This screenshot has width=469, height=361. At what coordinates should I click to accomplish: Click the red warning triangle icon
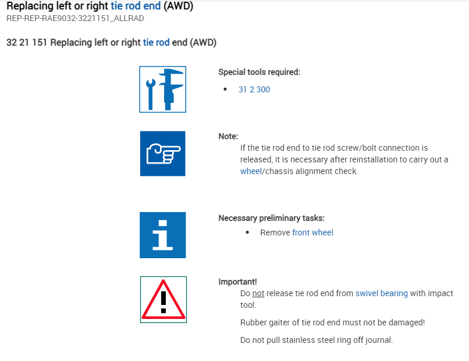pyautogui.click(x=163, y=300)
